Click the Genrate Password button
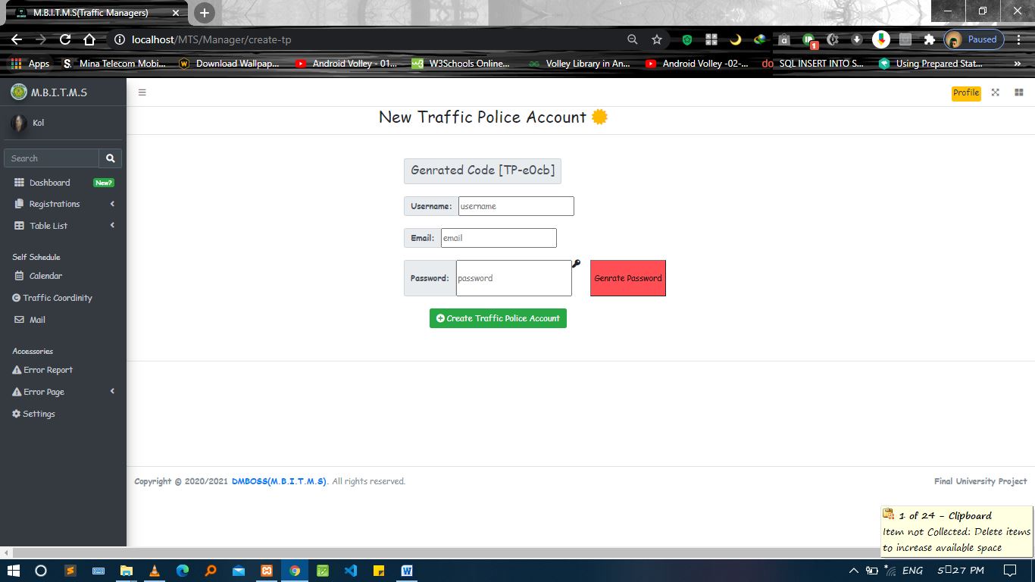Image resolution: width=1035 pixels, height=582 pixels. click(627, 278)
